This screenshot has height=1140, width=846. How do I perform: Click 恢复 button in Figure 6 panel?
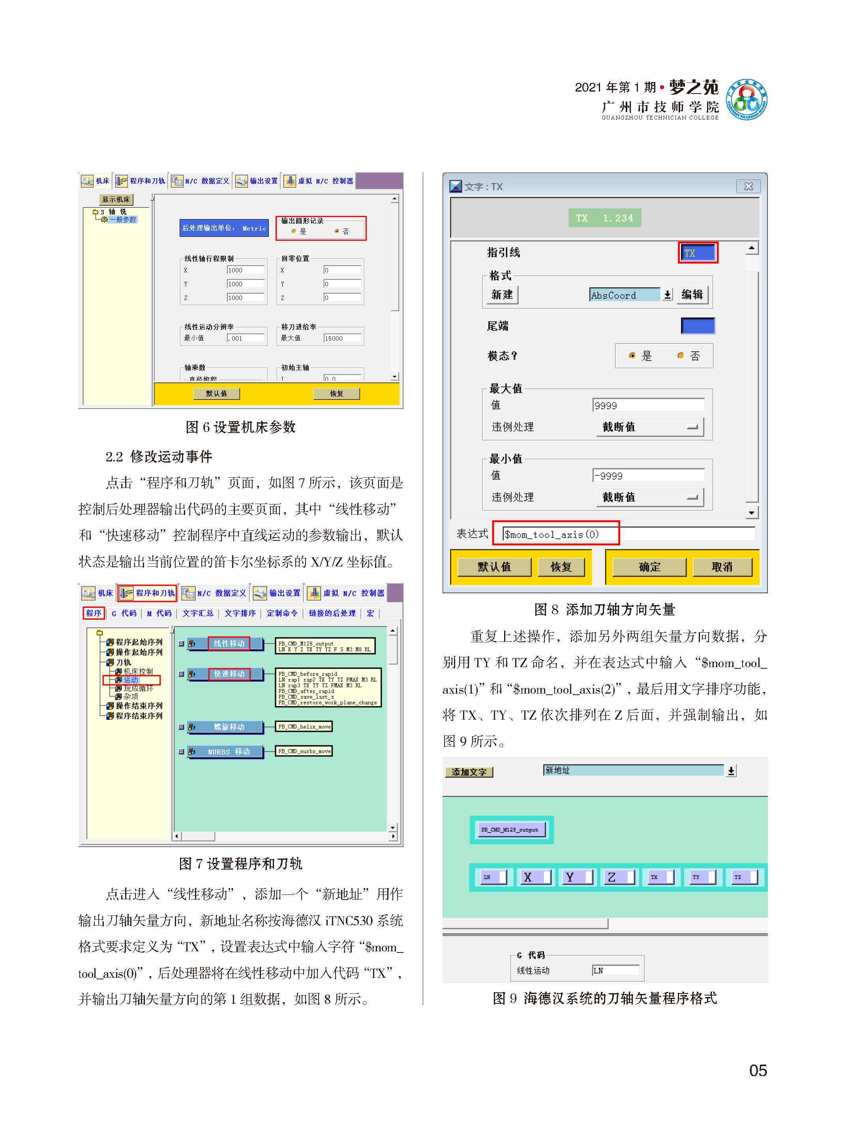point(336,393)
